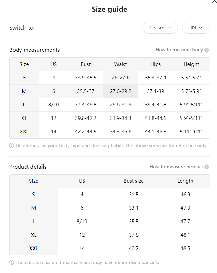Click the info icon beside the manual measurement note
This screenshot has height=273, width=217.
(12, 262)
